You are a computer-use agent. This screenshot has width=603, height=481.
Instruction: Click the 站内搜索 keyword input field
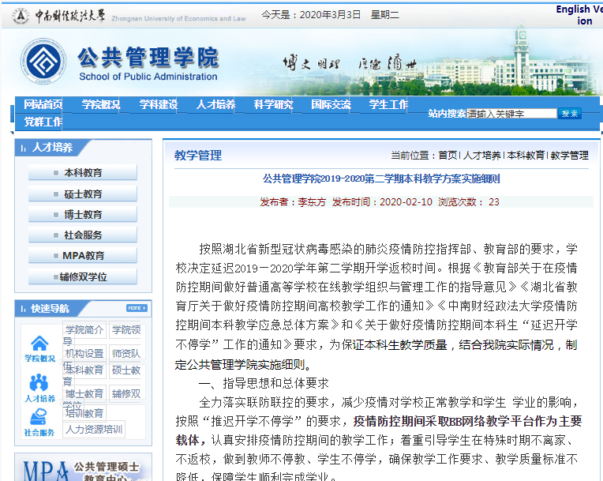point(511,114)
